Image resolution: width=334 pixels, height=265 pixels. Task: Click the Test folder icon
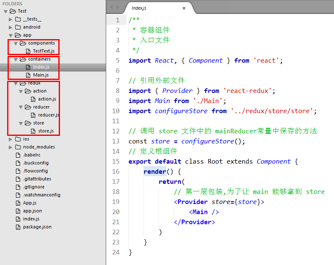click(13, 11)
